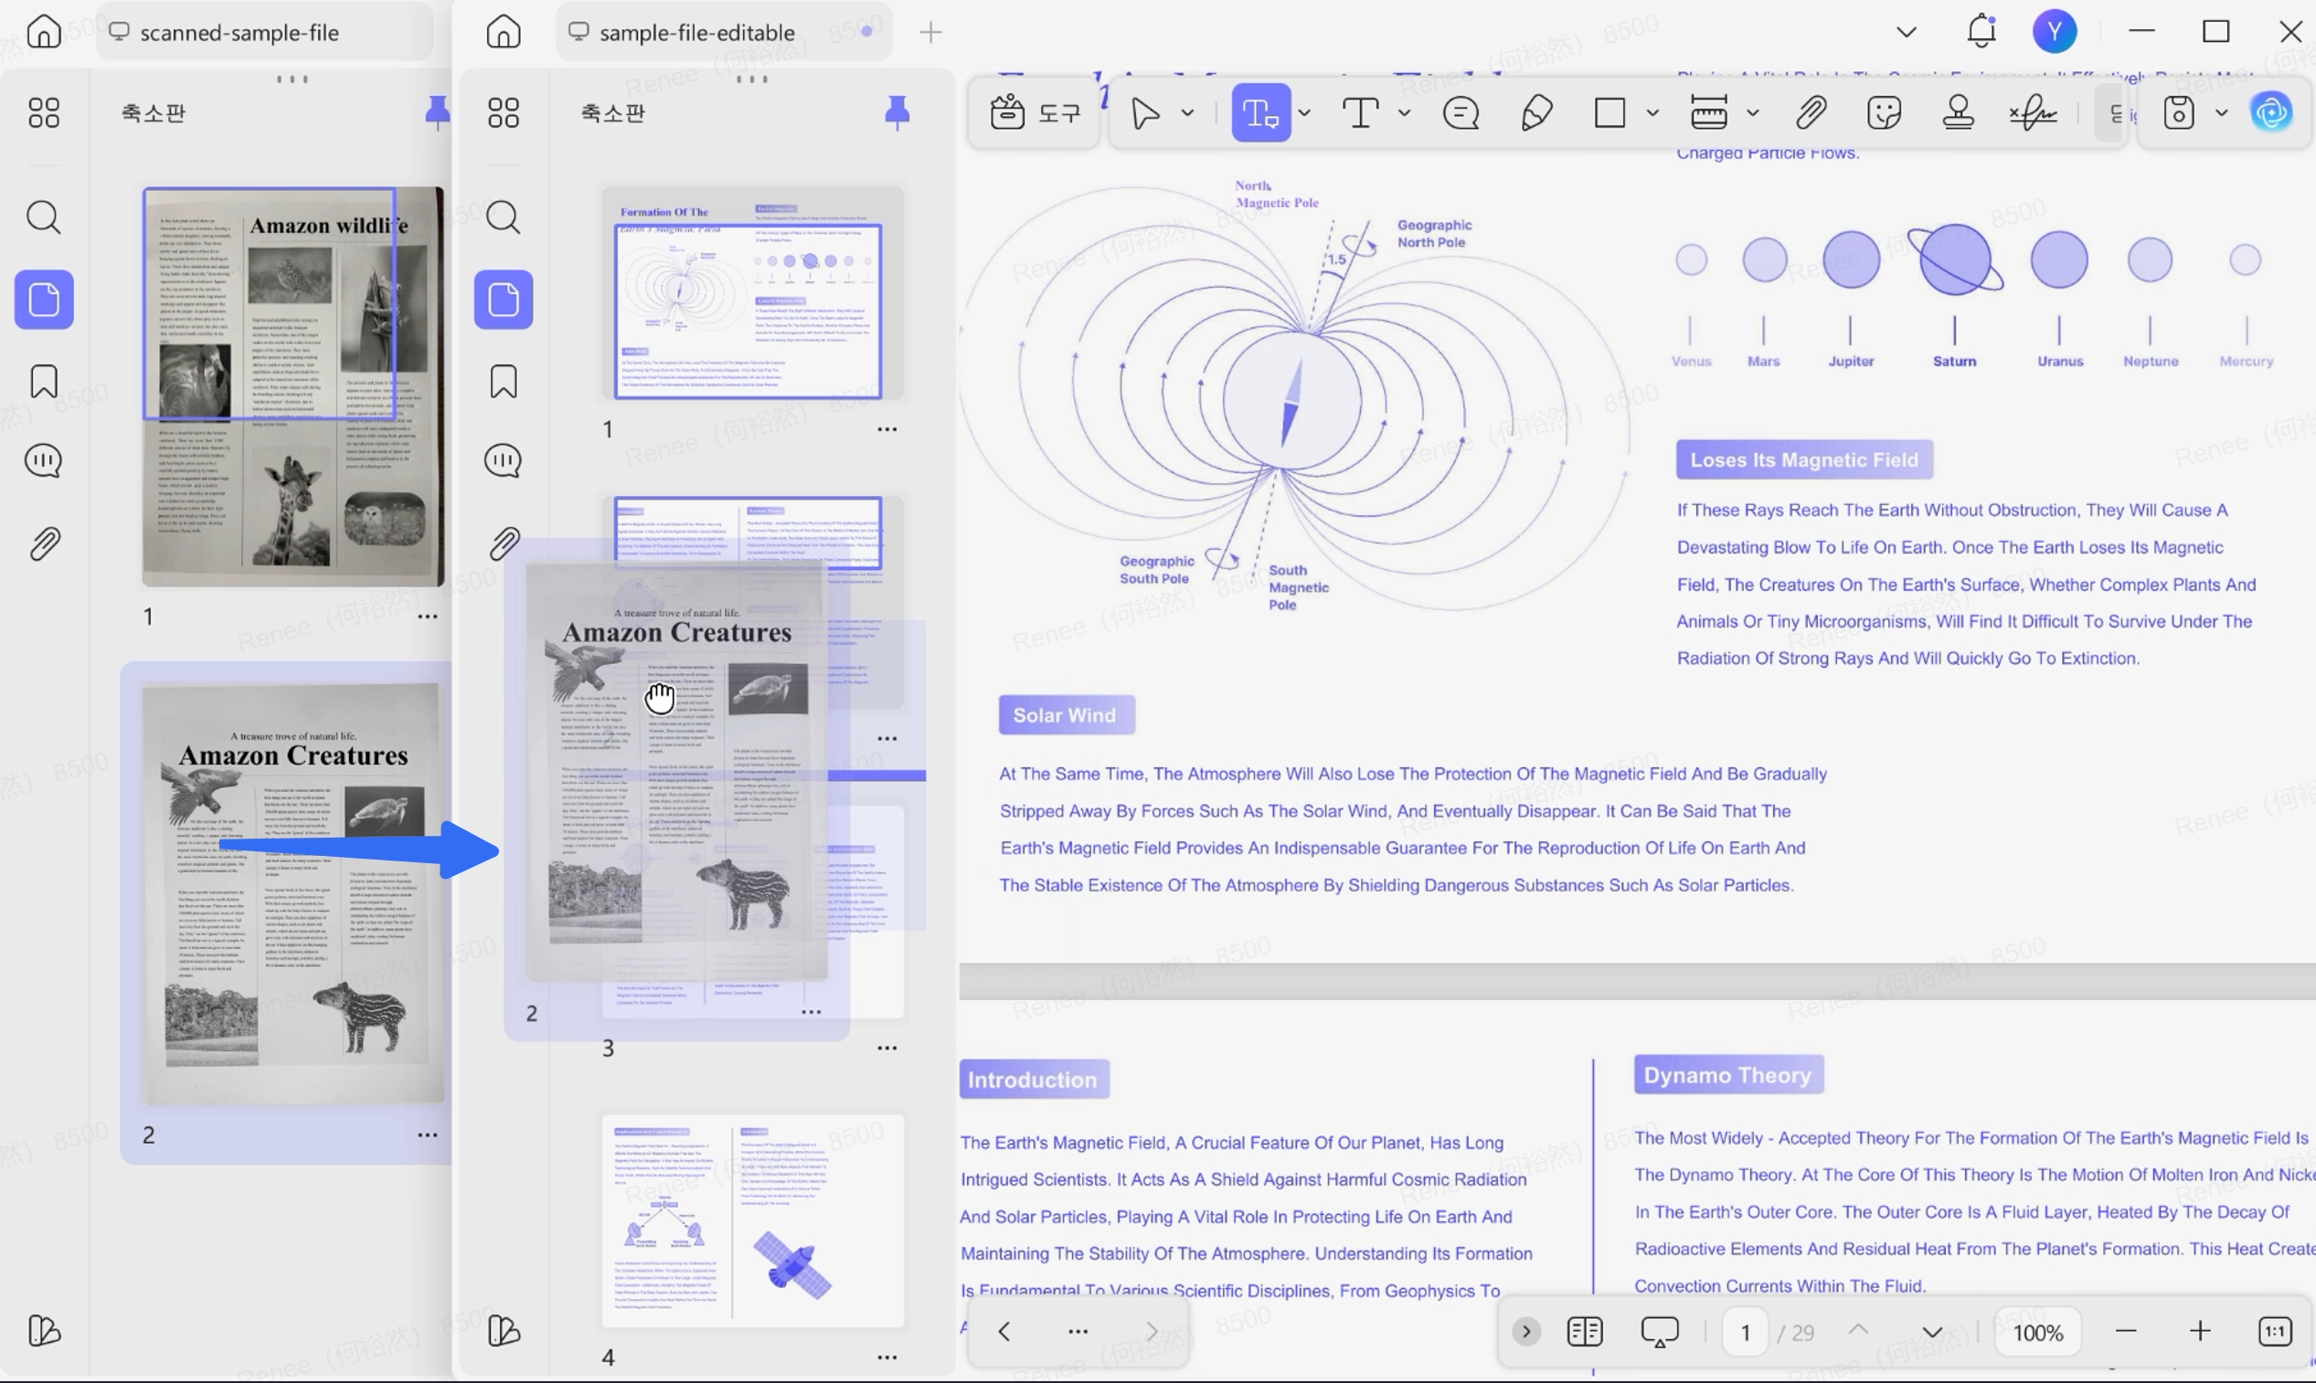Activate the highlighted edit-text tool

[1260, 112]
